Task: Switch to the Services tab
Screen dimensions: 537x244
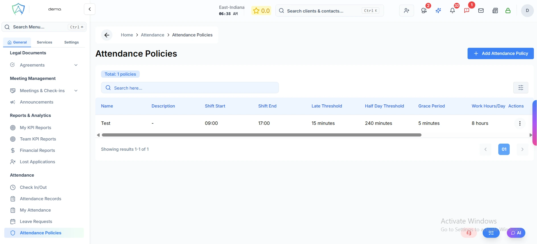Action: (x=44, y=42)
